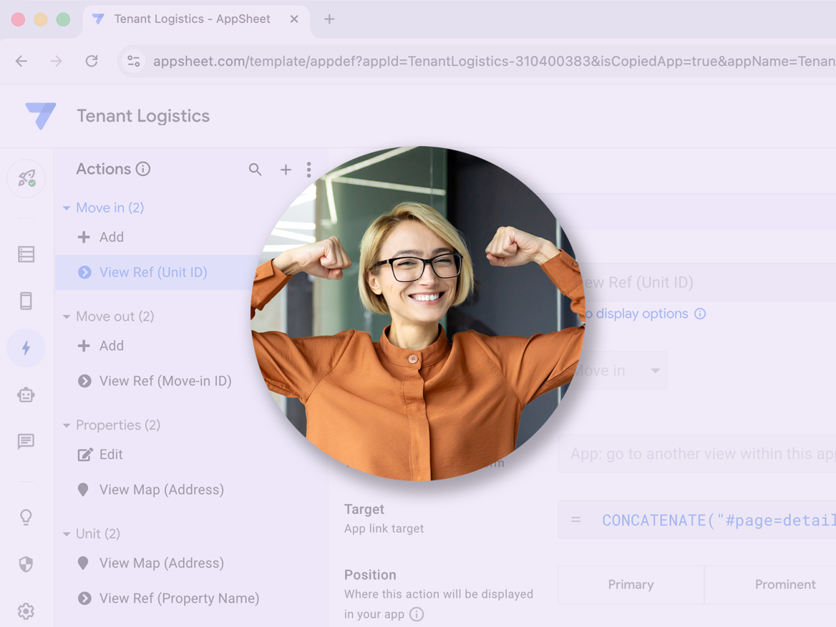The image size is (836, 627).
Task: Select View Map (Address) under Unit
Action: 150,563
